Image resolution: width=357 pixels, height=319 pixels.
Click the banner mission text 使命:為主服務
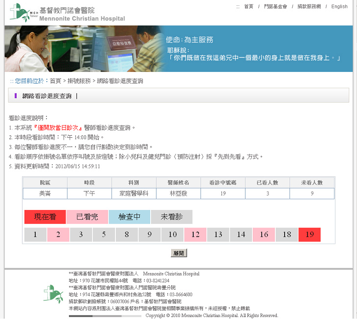coord(189,40)
